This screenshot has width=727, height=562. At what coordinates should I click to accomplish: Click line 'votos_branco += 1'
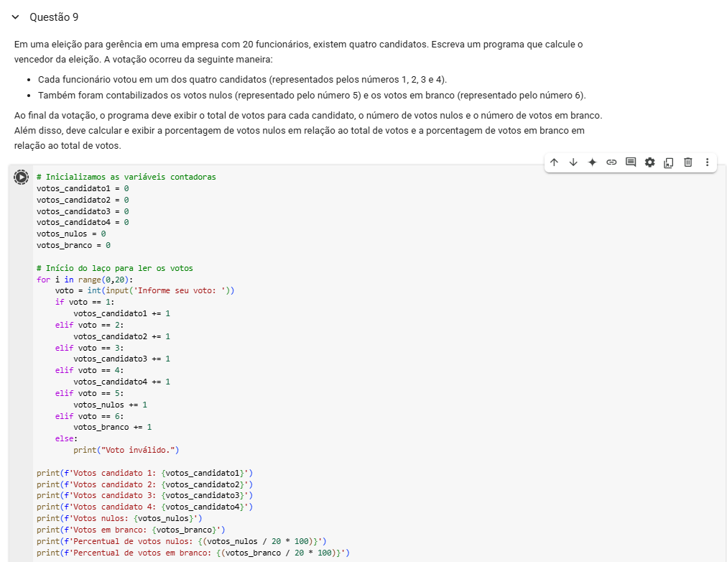click(113, 427)
